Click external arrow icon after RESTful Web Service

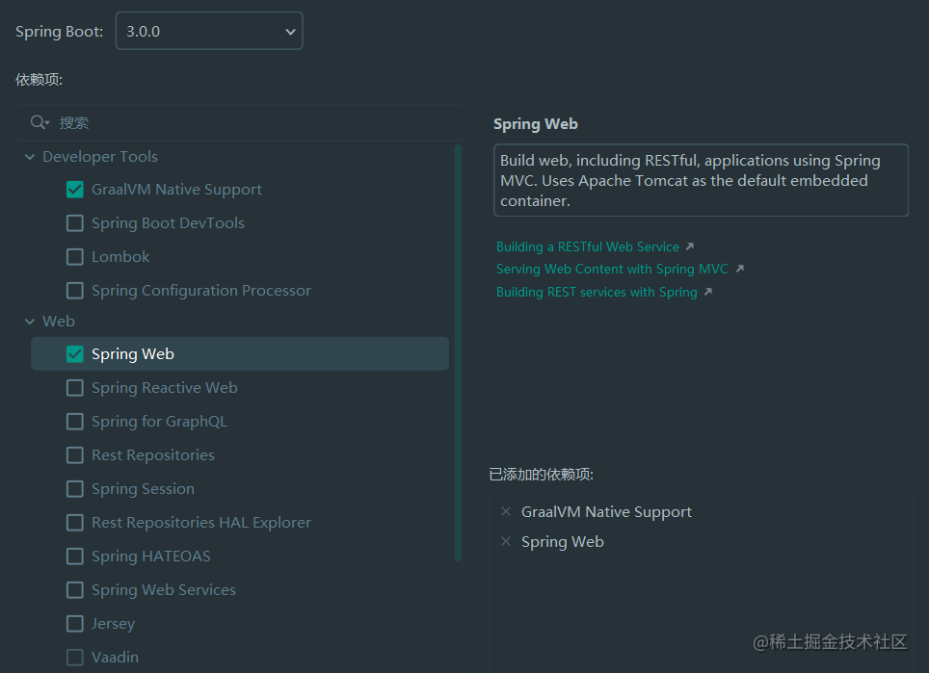690,246
